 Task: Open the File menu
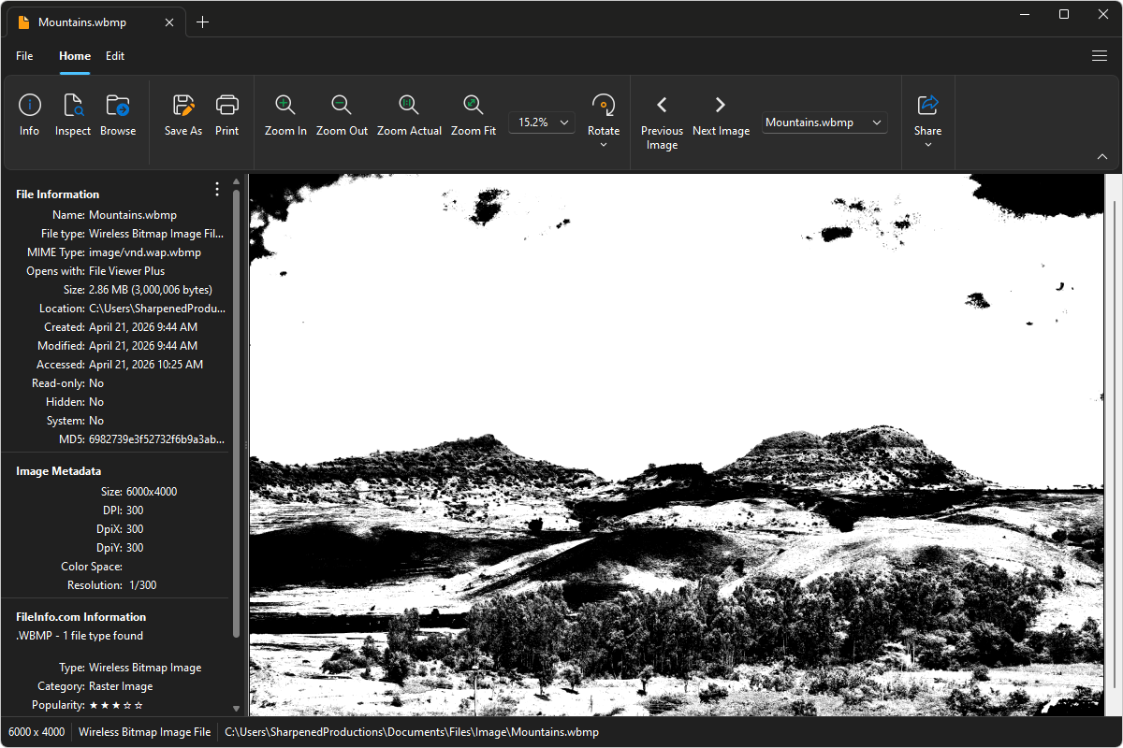[x=24, y=56]
